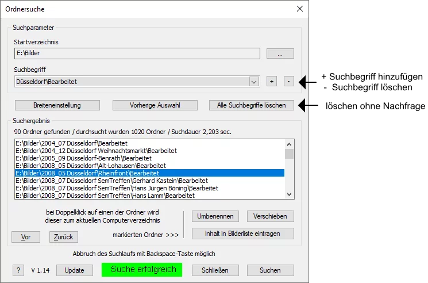
Task: Open browse button for Startverzeichnis
Action: click(x=280, y=53)
